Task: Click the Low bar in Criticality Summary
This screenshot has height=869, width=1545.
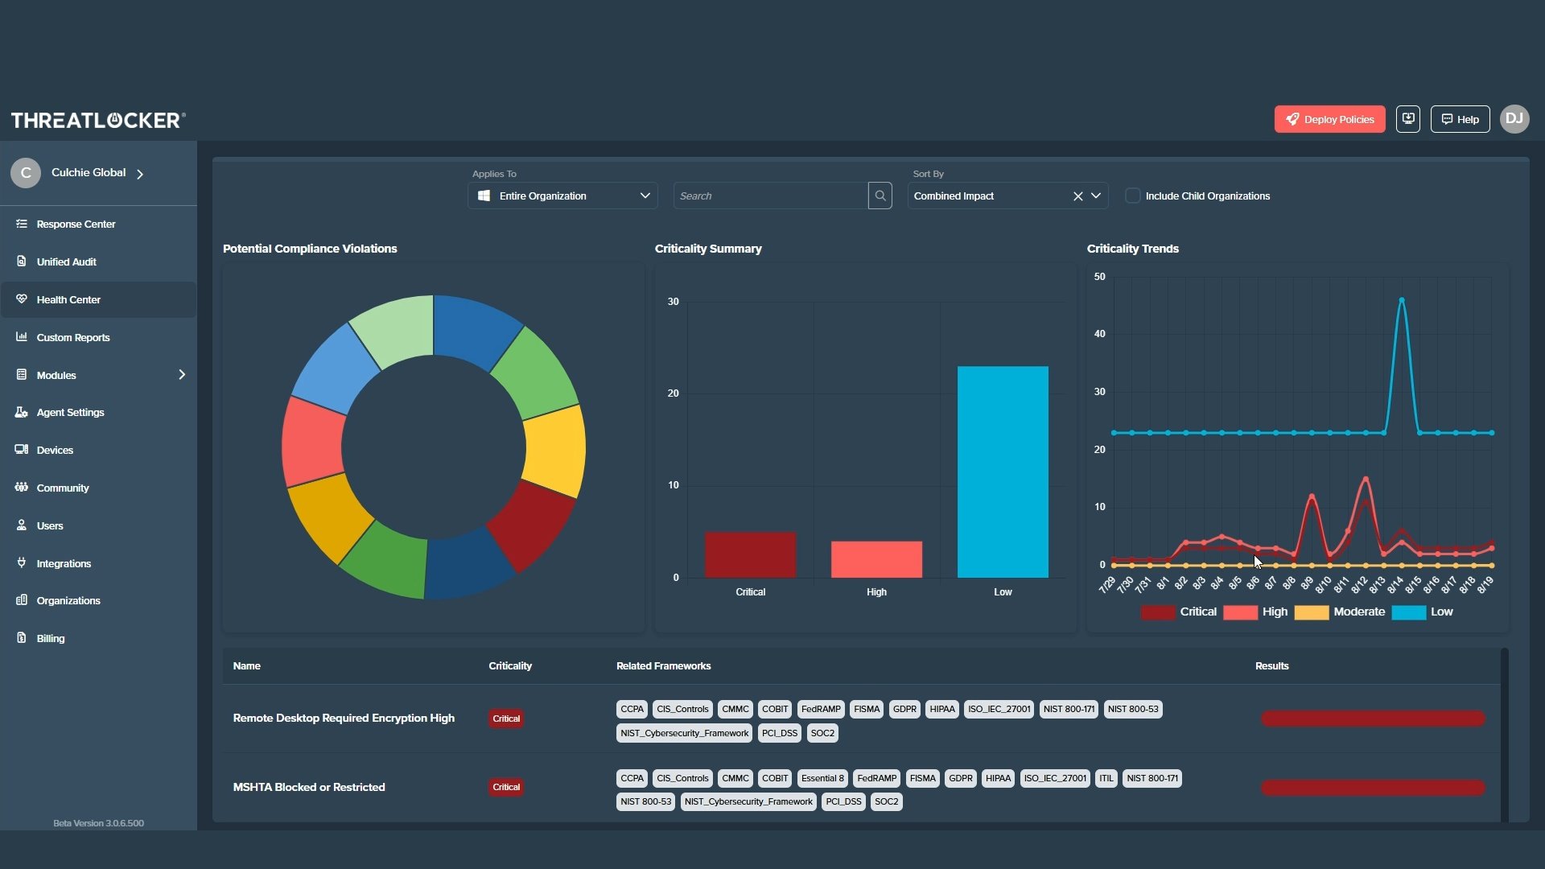Action: tap(1003, 472)
